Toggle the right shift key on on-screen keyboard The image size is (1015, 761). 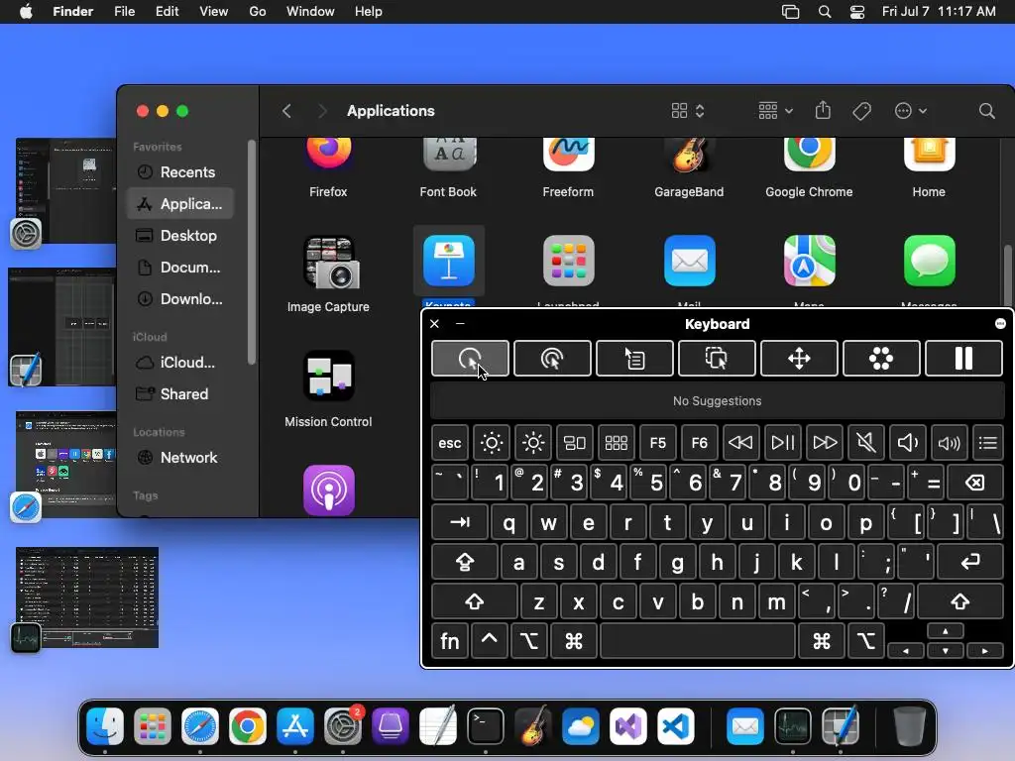(959, 601)
